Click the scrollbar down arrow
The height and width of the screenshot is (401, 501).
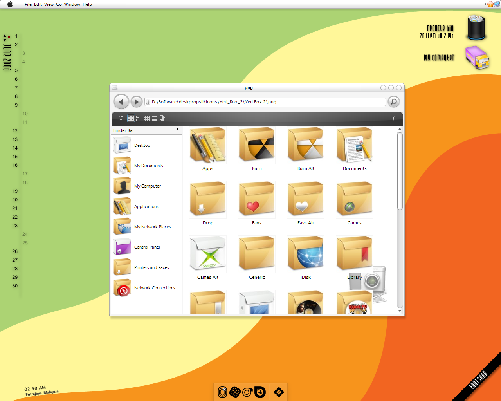coord(400,311)
